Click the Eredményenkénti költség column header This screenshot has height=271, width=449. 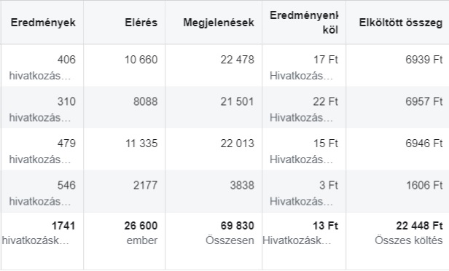(x=304, y=23)
